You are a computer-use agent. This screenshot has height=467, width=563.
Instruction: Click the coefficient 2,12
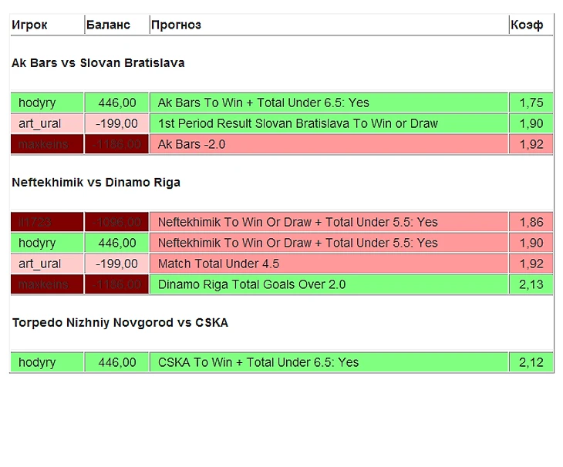coord(531,362)
